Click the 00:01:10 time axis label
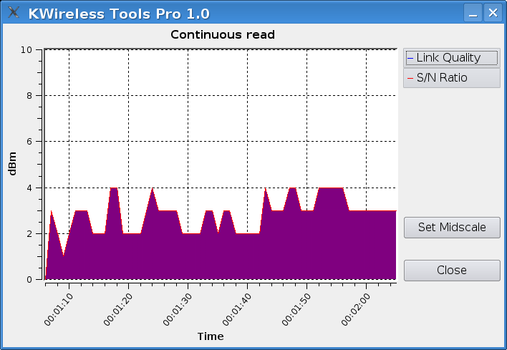 [59, 309]
